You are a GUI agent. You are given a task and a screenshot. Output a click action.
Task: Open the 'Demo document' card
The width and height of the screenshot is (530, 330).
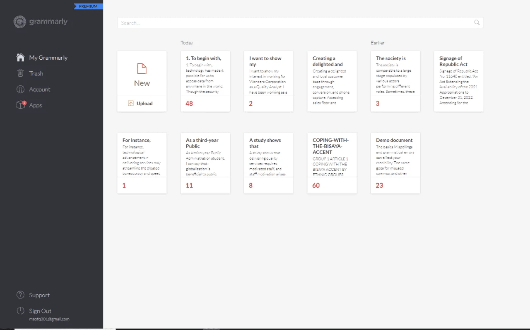pyautogui.click(x=395, y=163)
